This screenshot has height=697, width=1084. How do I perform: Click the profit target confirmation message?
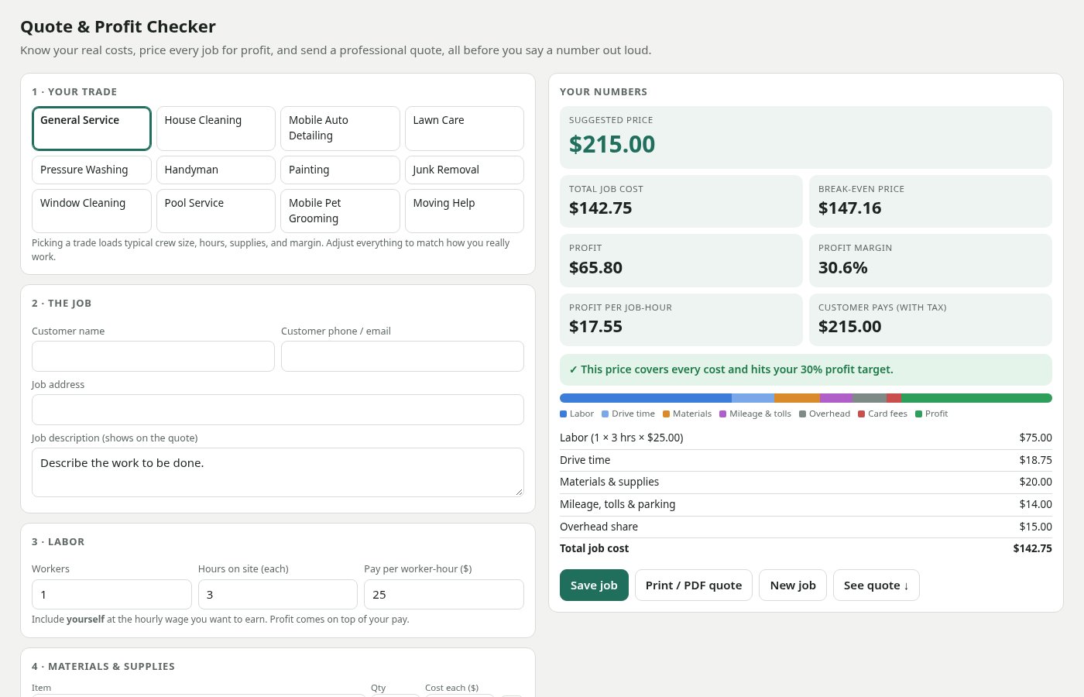pos(806,369)
